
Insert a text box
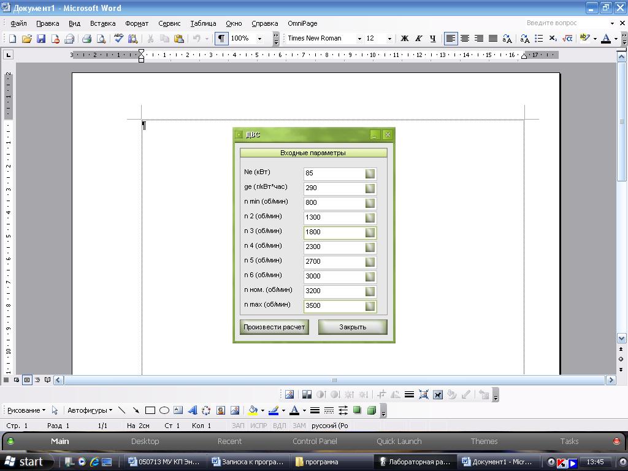[x=178, y=410]
